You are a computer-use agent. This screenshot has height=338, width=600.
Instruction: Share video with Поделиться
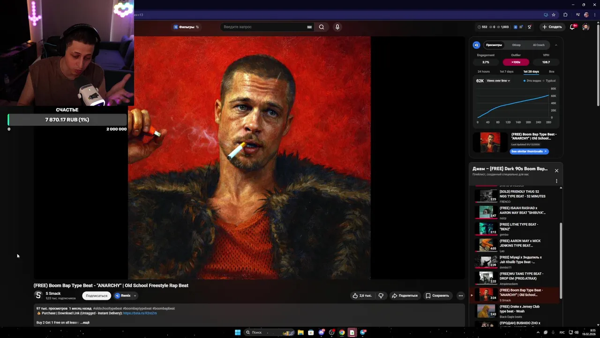click(x=405, y=296)
